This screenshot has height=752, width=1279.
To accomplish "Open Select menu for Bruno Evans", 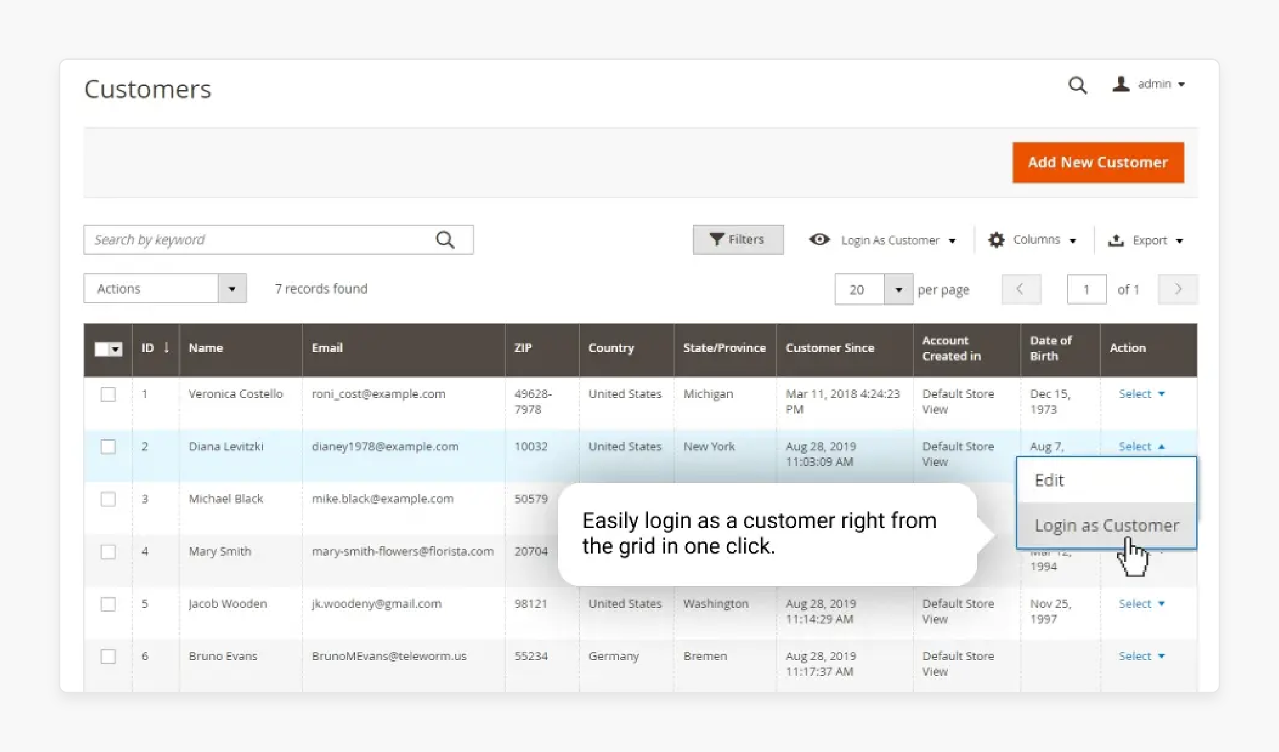I will click(x=1141, y=656).
